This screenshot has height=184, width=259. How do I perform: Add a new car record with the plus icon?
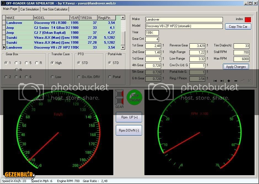[x=229, y=81]
